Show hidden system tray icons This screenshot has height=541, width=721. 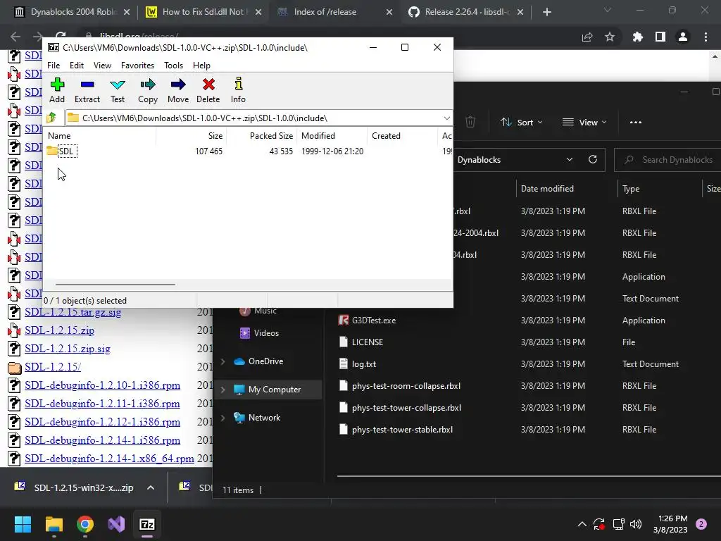582,524
